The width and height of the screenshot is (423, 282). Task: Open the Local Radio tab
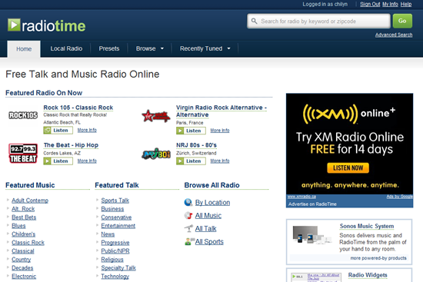click(66, 48)
